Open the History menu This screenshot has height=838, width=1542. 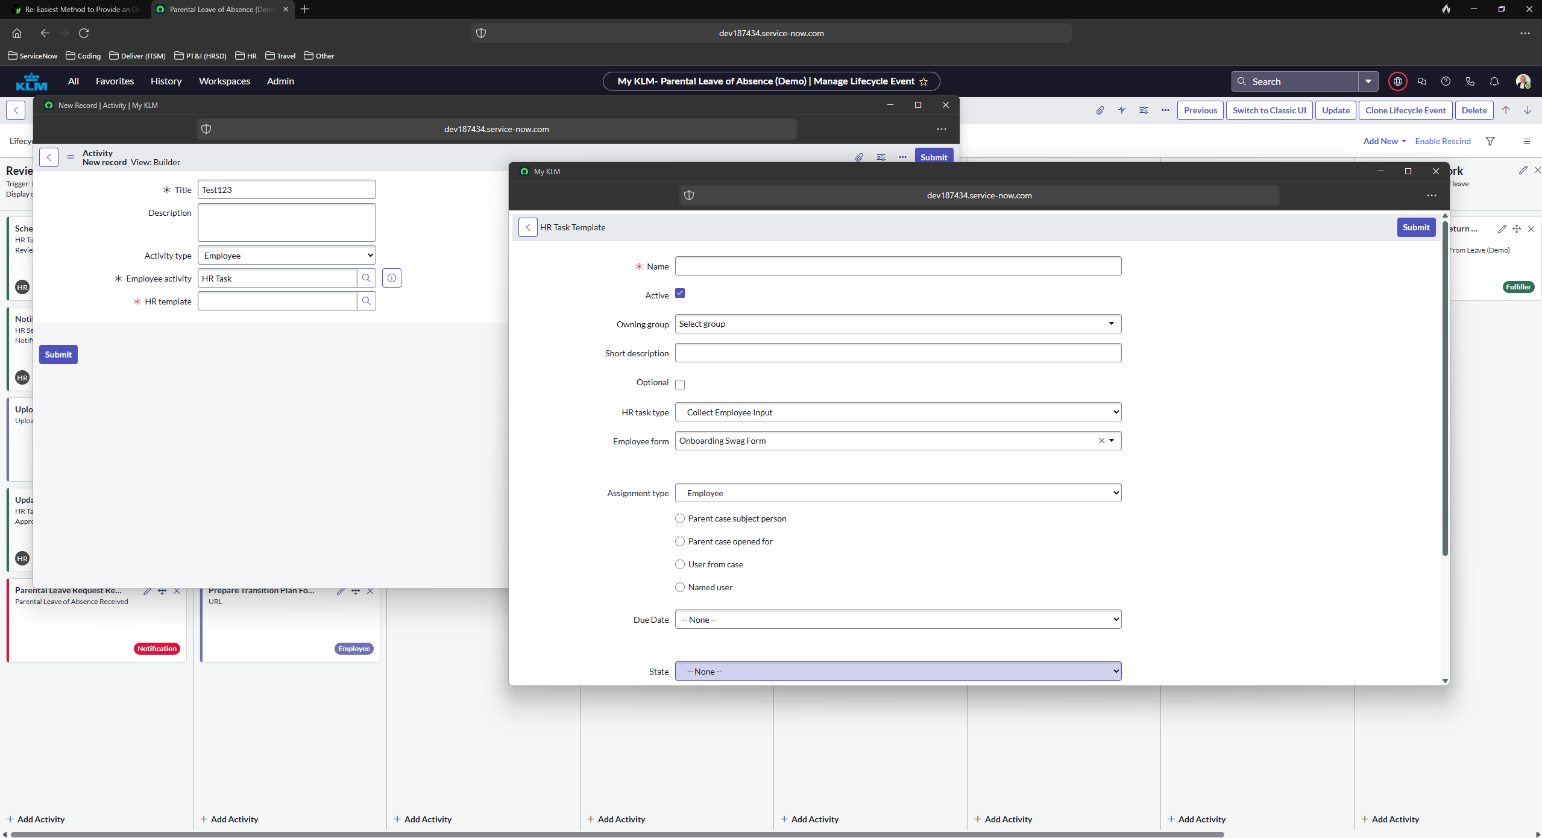pyautogui.click(x=166, y=81)
